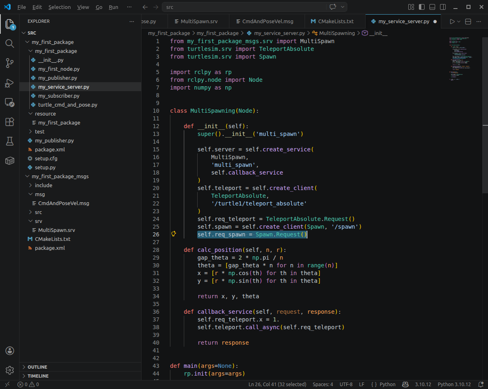Open the File menu
Image resolution: width=488 pixels, height=389 pixels.
point(22,7)
